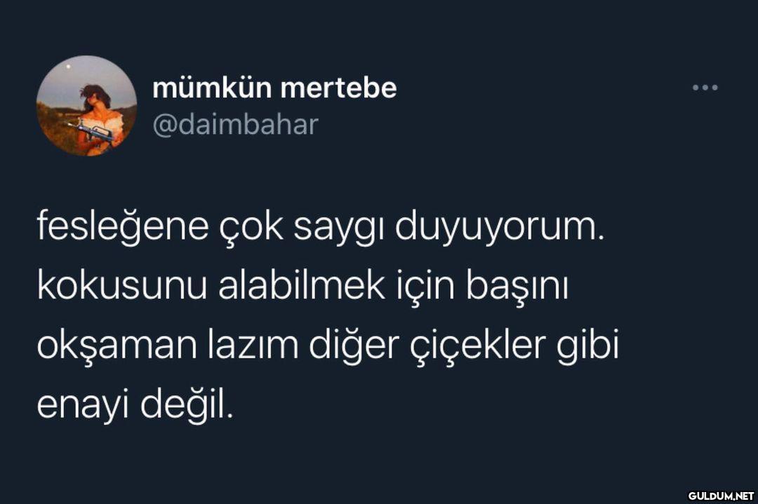Click the word kokusunu in the tweet

[x=122, y=285]
